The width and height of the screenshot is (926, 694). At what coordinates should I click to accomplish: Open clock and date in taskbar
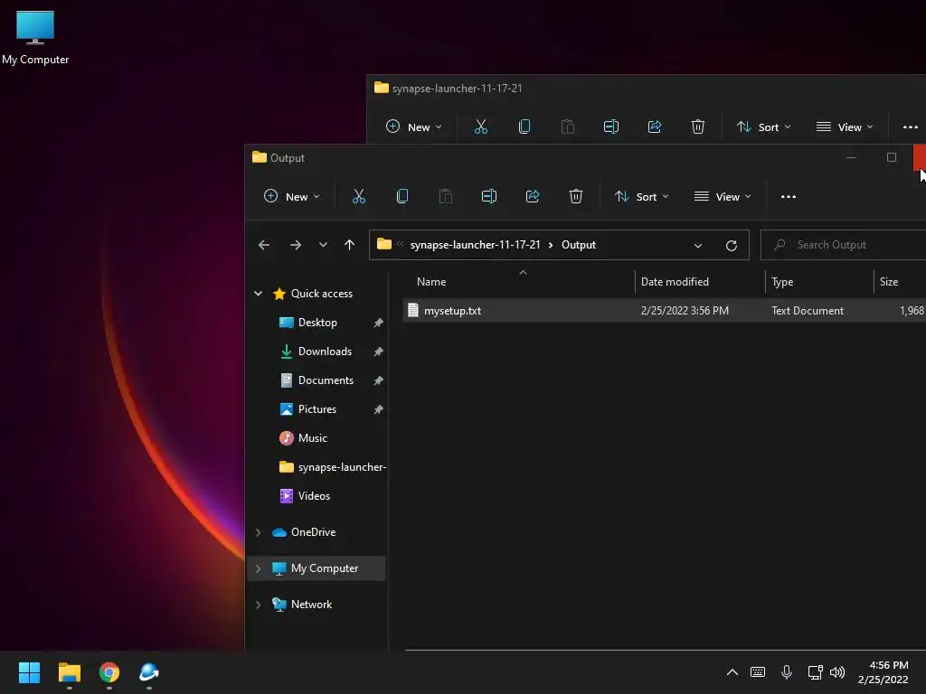click(x=883, y=672)
